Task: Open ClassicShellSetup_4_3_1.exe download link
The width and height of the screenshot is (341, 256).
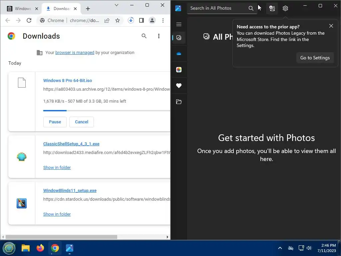Action: (71, 144)
